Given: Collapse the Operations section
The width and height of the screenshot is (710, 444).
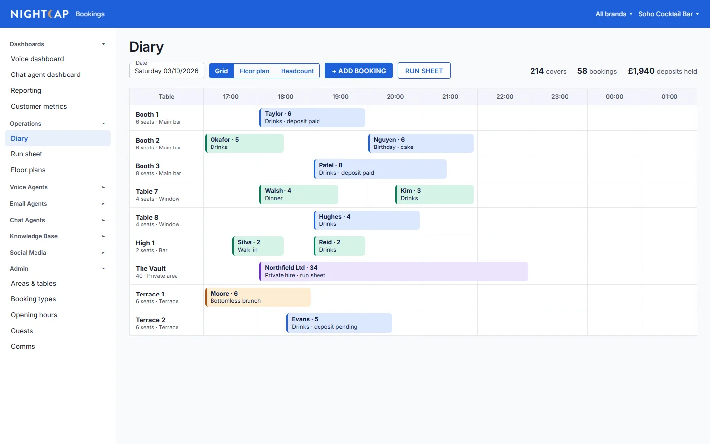Looking at the screenshot, I should tap(58, 124).
